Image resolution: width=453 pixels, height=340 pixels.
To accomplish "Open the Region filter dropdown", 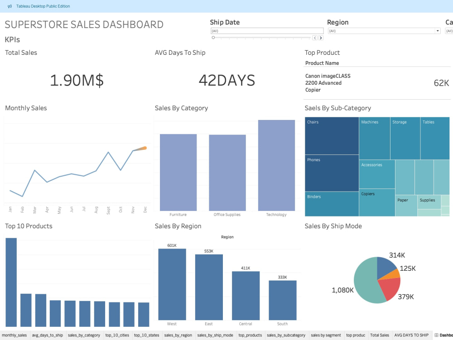I will [x=384, y=31].
